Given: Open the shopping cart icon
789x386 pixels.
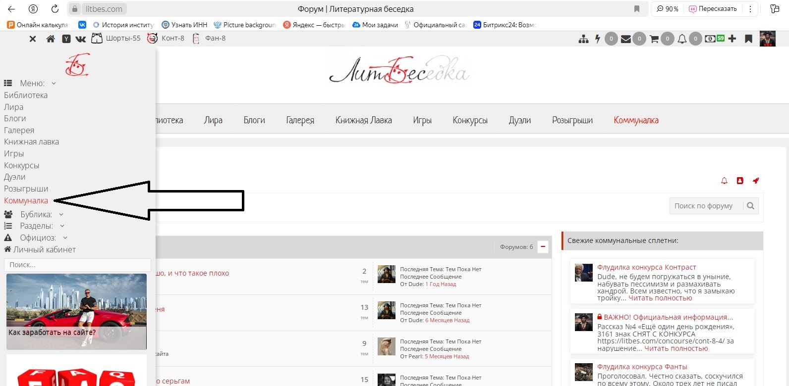Looking at the screenshot, I should (654, 39).
